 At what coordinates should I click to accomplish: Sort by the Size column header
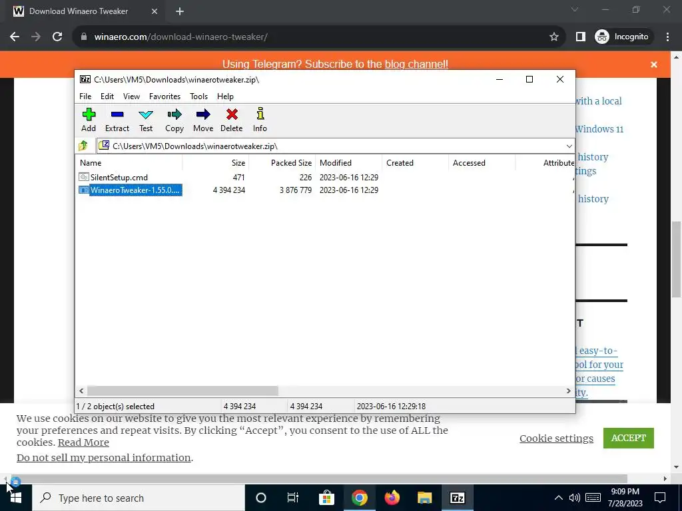click(215, 163)
